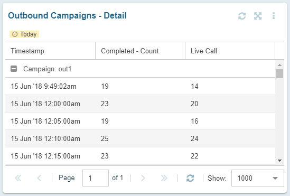Image resolution: width=290 pixels, height=196 pixels.
Task: Select the 15 Jun '18 12:10:00am row
Action: [140, 138]
